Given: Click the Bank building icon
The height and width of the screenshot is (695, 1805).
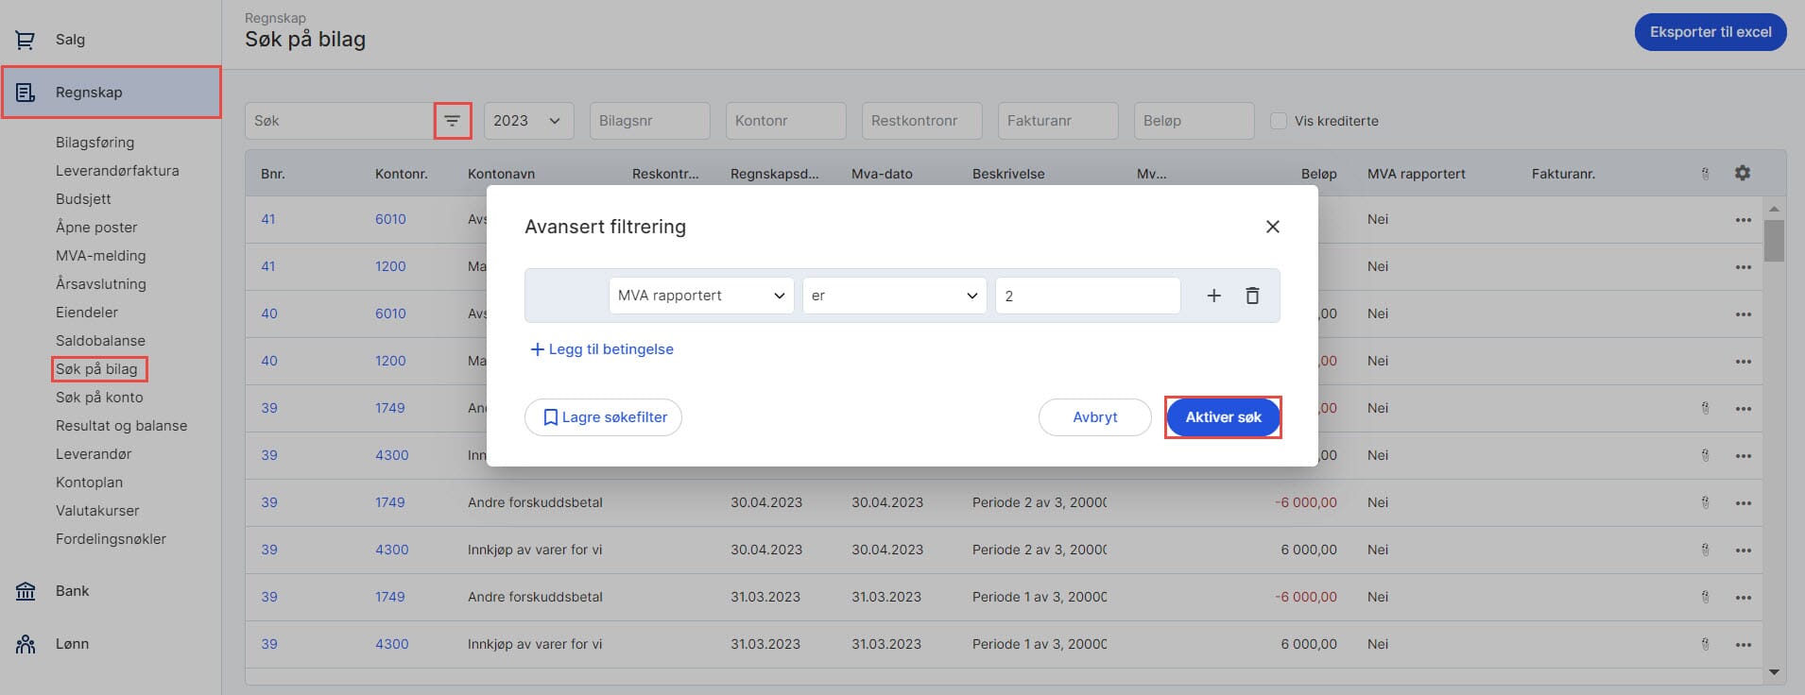Looking at the screenshot, I should [26, 591].
